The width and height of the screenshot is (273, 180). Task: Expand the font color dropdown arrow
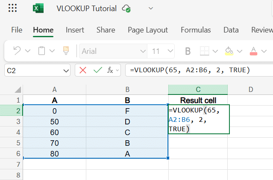point(264,51)
